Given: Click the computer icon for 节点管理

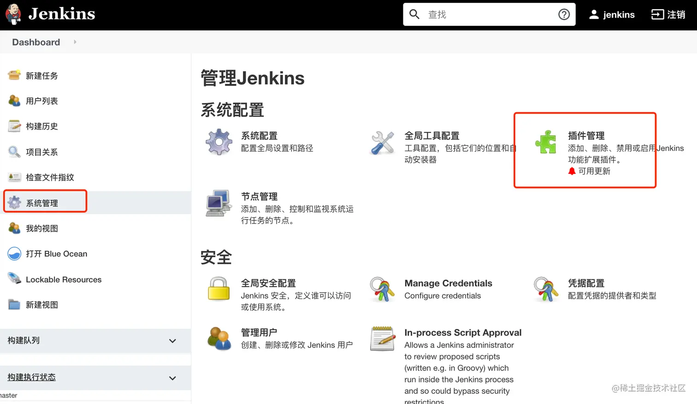Looking at the screenshot, I should pyautogui.click(x=218, y=202).
